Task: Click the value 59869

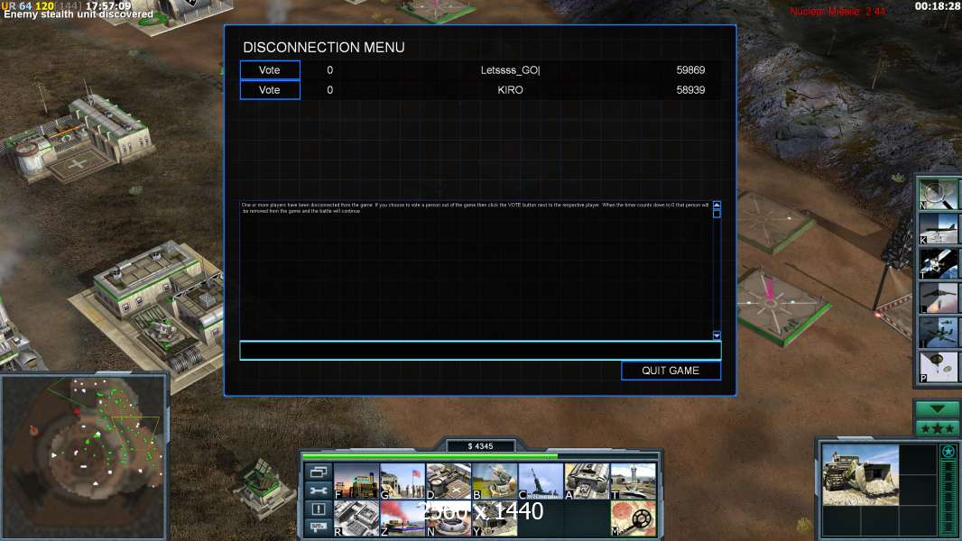Action: 690,69
